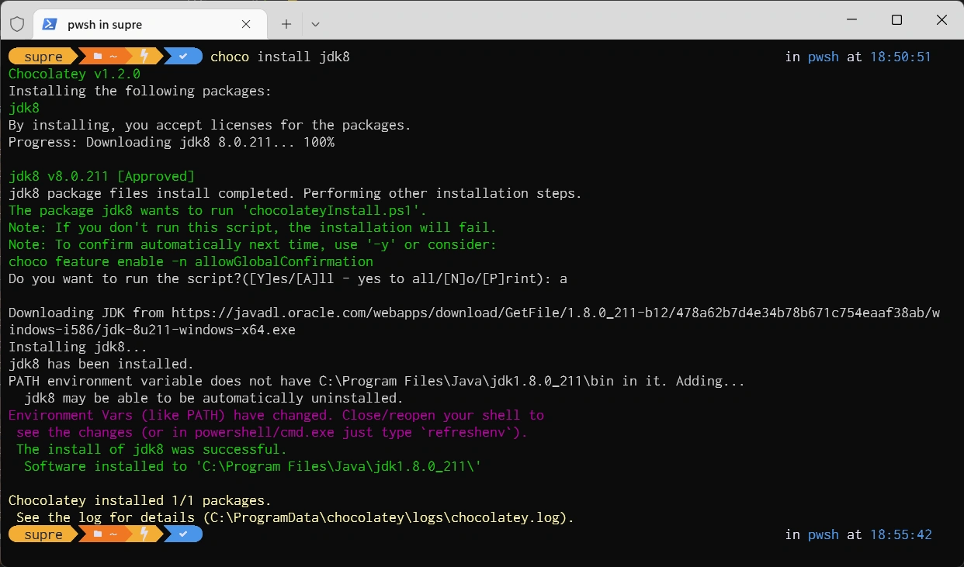Minimize the terminal window
This screenshot has width=964, height=567.
tap(851, 20)
